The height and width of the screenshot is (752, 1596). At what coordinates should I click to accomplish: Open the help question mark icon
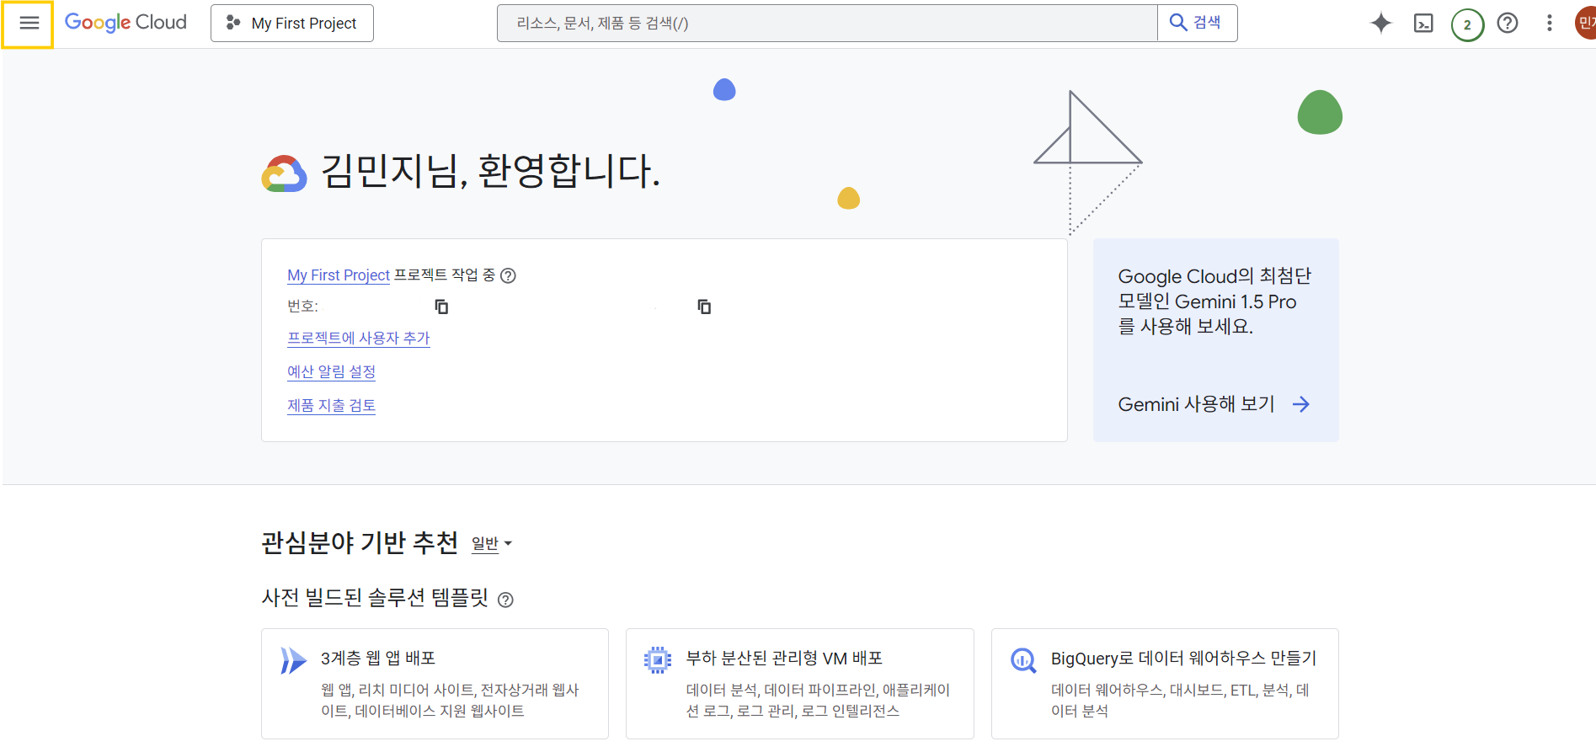point(1508,24)
